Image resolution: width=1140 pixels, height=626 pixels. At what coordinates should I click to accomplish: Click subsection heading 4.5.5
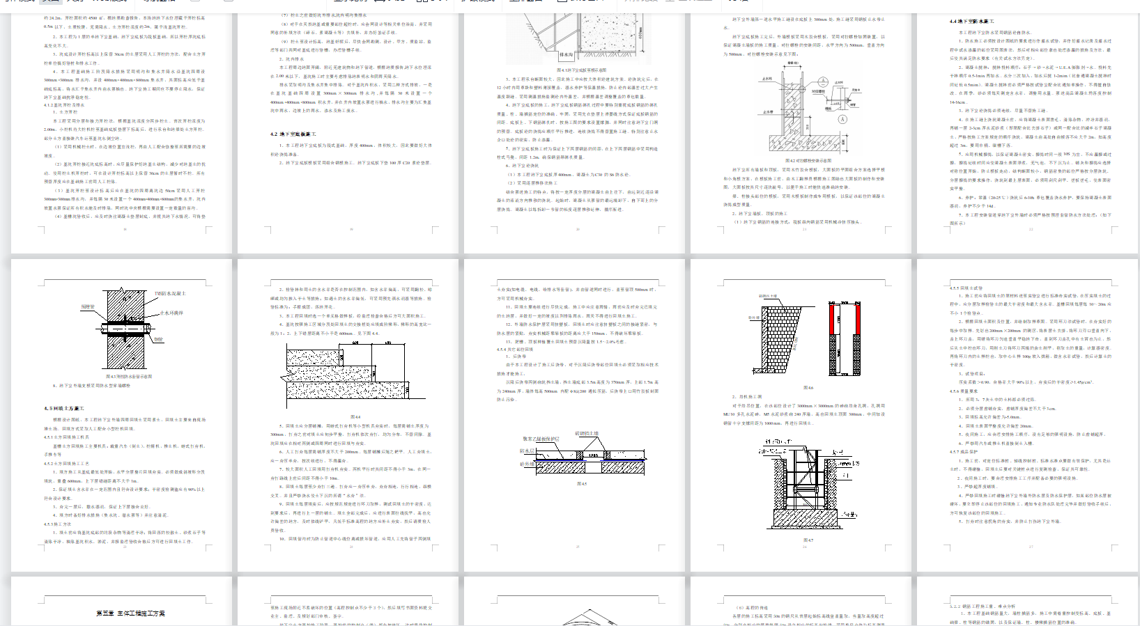(966, 288)
